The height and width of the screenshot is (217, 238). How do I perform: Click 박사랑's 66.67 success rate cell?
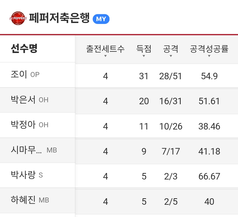click(x=209, y=176)
